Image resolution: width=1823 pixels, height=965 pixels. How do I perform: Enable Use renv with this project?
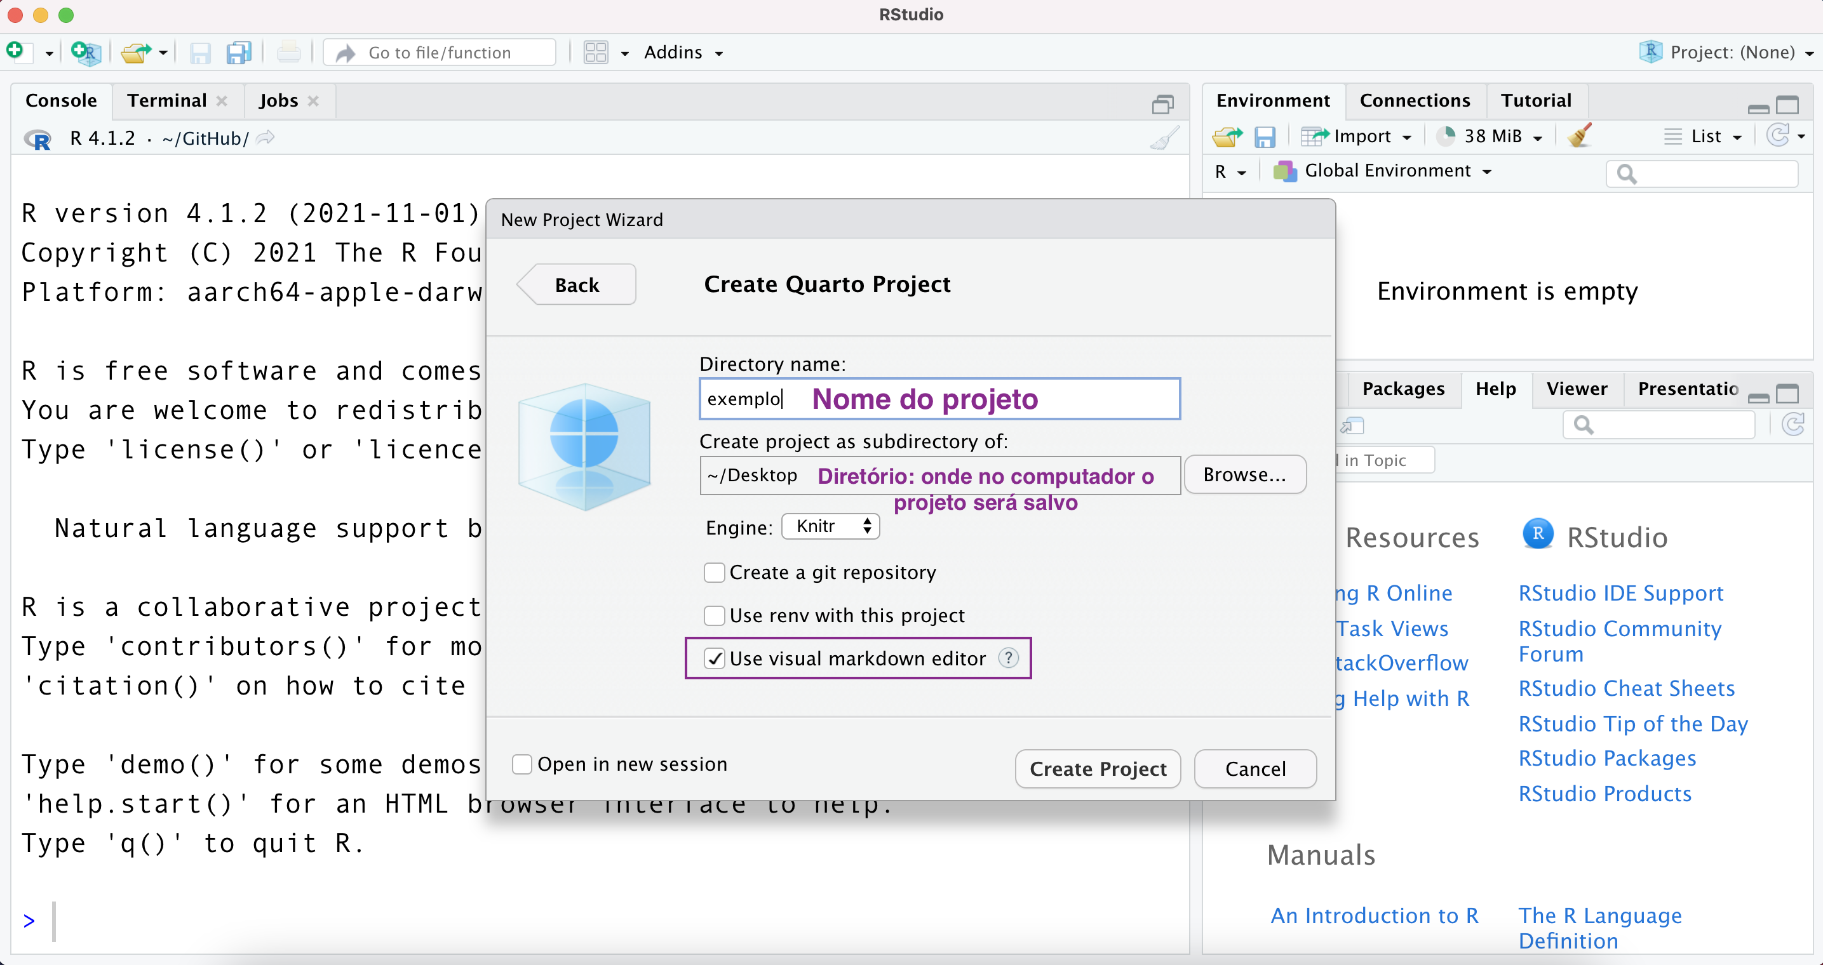[714, 616]
